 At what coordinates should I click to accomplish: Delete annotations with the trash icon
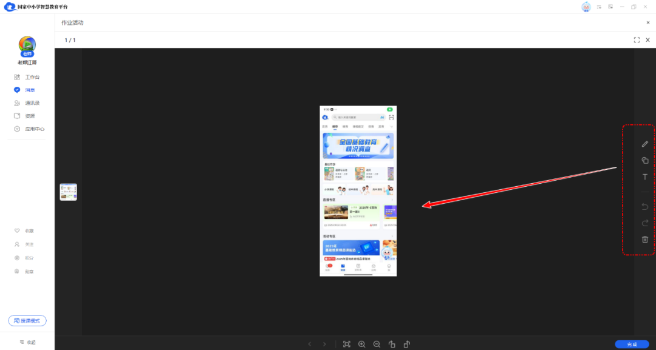(645, 240)
